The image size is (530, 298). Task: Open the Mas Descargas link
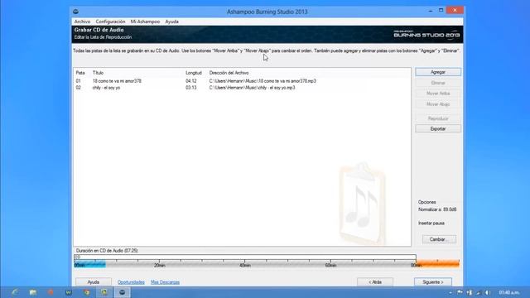(165, 282)
